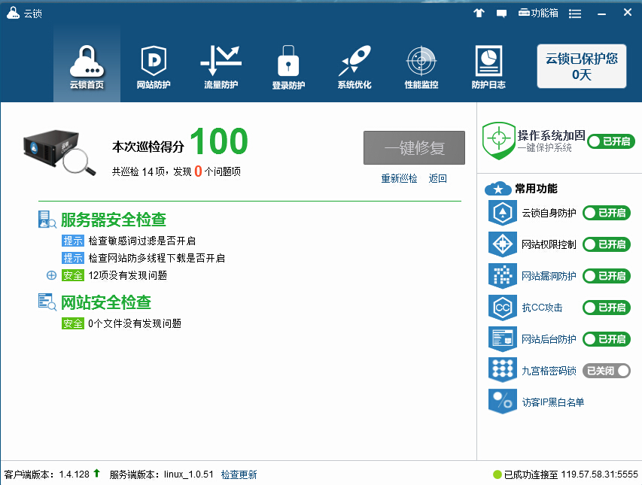This screenshot has height=485, width=642.
Task: Open the 防护日志 protection log tab
Action: pyautogui.click(x=488, y=68)
